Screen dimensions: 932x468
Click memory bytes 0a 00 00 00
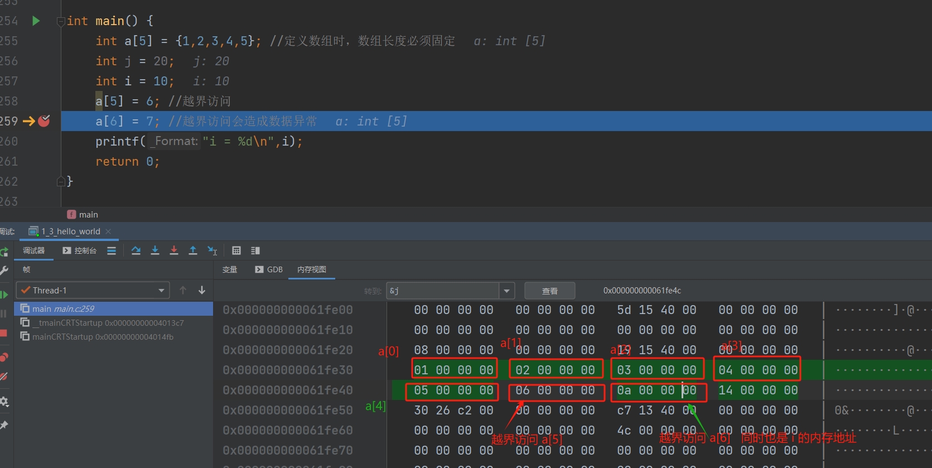click(x=656, y=390)
